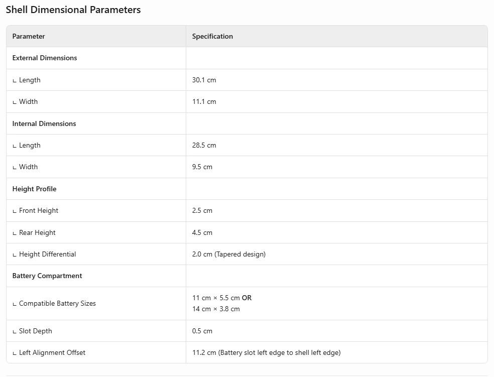Screen dimensions: 494x377
Task: Click the "Front Height" parameter label
Action: pyautogui.click(x=38, y=210)
